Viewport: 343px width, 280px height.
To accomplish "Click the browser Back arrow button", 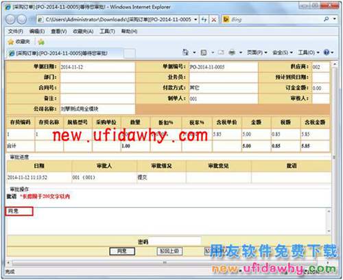I will (11, 19).
